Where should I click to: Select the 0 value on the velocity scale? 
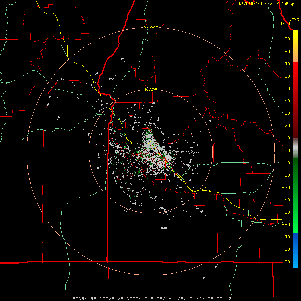point(289,150)
